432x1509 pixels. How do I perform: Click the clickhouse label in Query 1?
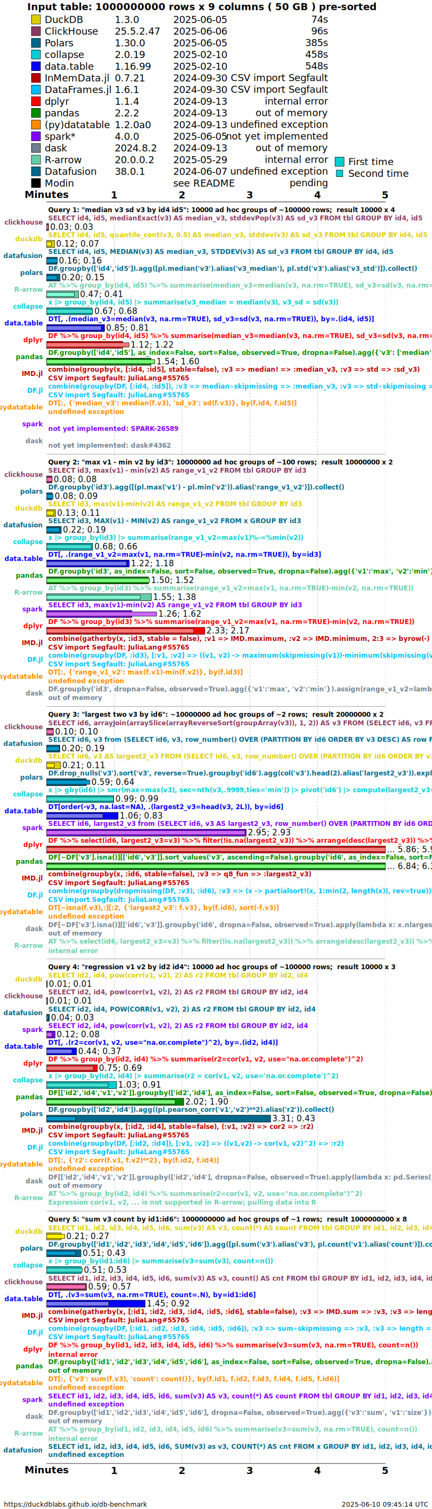point(23,223)
